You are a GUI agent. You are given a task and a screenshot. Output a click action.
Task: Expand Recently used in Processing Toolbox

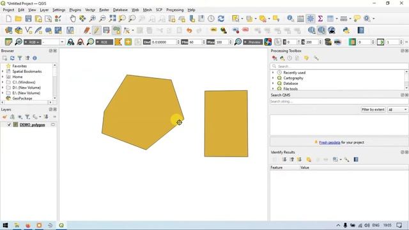coord(273,72)
